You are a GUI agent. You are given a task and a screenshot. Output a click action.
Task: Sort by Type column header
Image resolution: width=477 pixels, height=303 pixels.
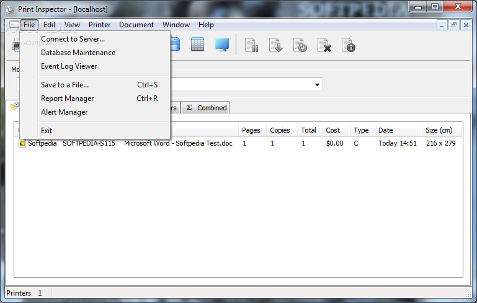(361, 130)
